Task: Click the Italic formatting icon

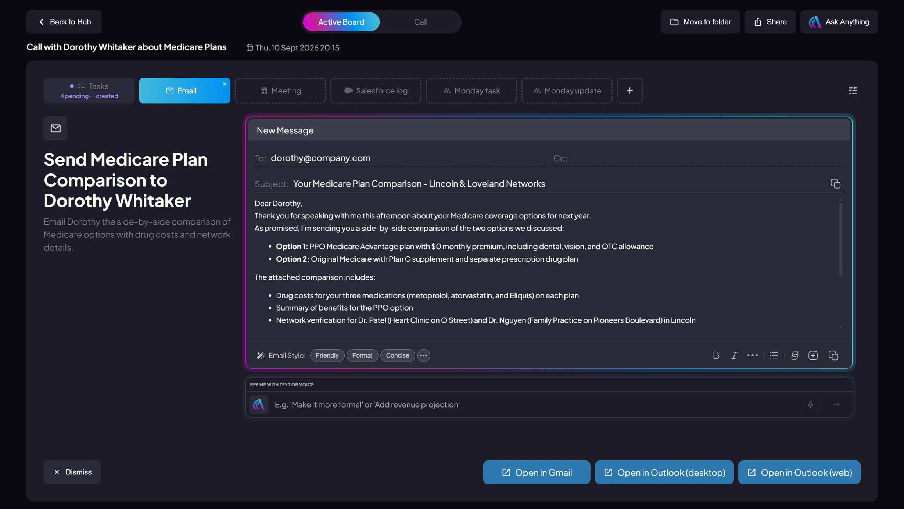Action: 734,355
